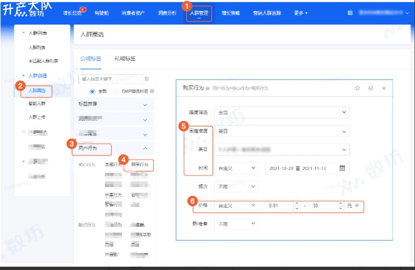Open the calendar icon in date range
415x270 pixels.
tap(342, 168)
